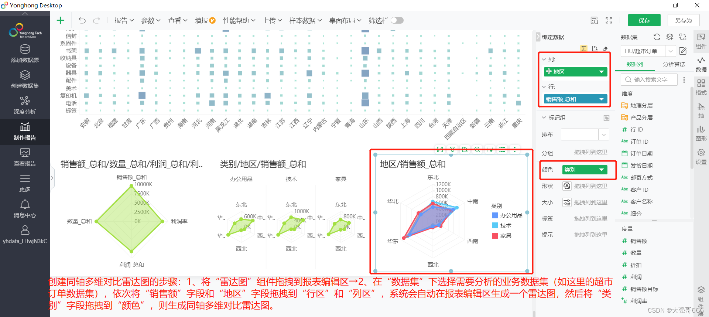Screen dimensions: 709x317
Task: Open the 性能帮助 menu
Action: pyautogui.click(x=239, y=21)
